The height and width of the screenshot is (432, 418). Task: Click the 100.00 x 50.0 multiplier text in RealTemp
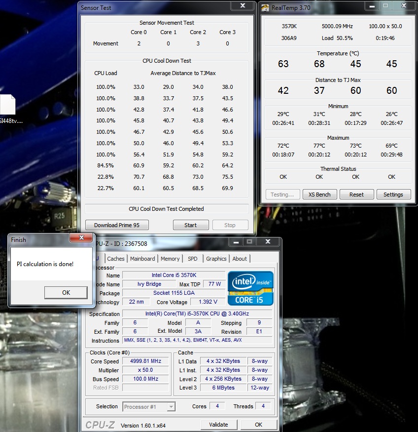click(x=385, y=26)
